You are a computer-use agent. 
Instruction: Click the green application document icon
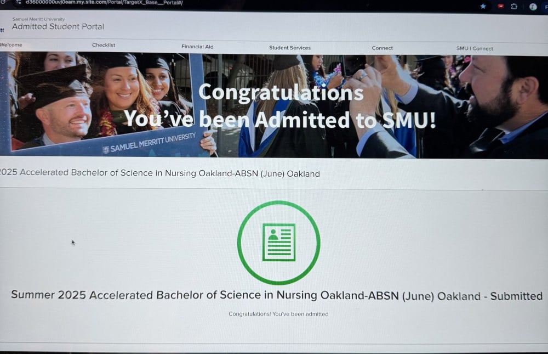(x=278, y=242)
